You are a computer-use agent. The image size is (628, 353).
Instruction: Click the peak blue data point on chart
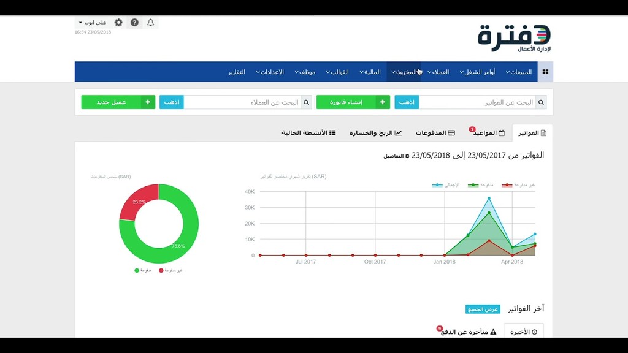[489, 198]
